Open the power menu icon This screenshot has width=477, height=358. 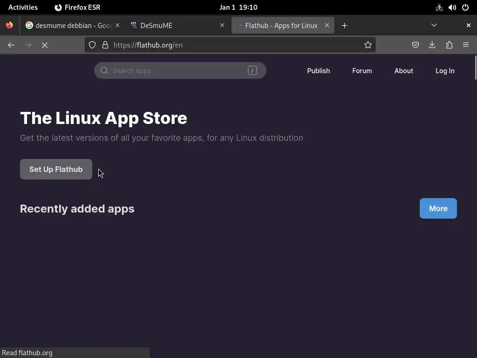(465, 7)
